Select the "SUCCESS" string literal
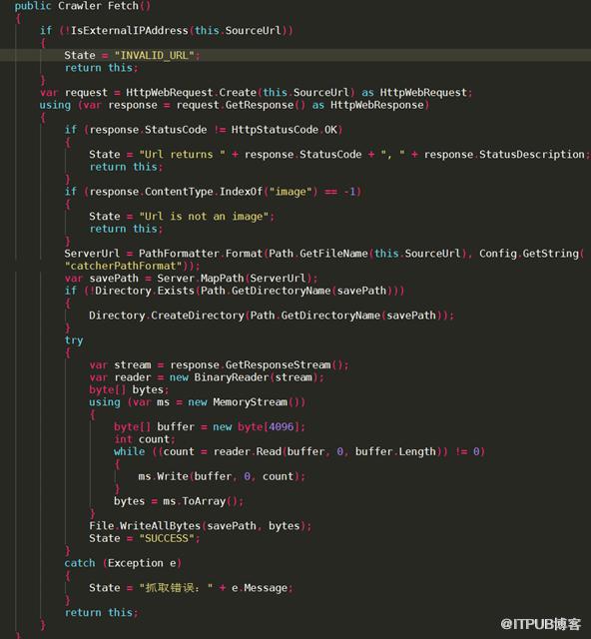The height and width of the screenshot is (639, 591). click(167, 538)
